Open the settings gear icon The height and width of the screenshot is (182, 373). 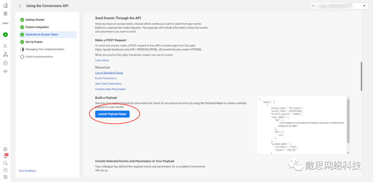[x=5, y=149]
